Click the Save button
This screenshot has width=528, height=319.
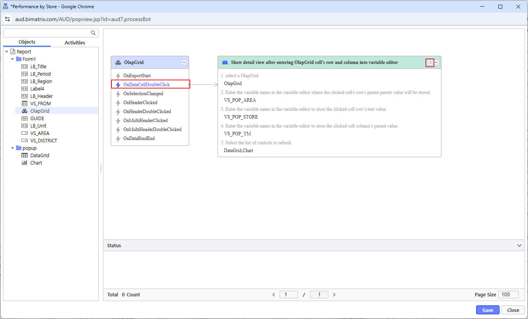(487, 310)
